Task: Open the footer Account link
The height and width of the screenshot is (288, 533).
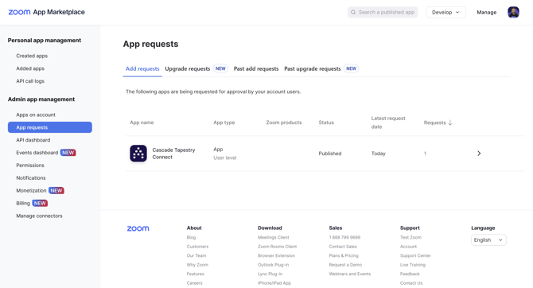Action: 408,247
